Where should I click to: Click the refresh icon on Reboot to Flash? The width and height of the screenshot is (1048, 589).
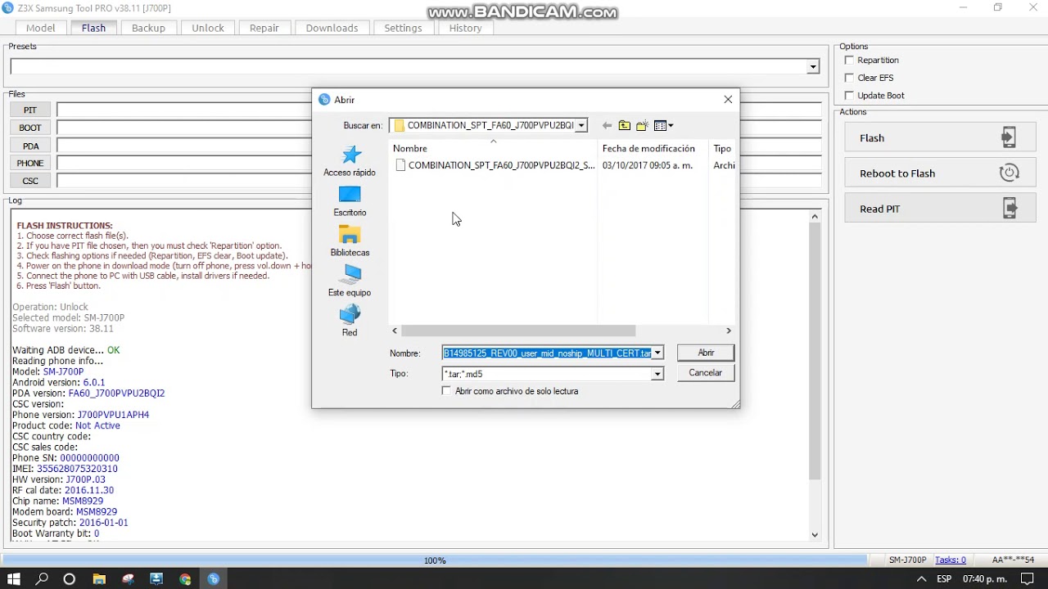click(1009, 173)
